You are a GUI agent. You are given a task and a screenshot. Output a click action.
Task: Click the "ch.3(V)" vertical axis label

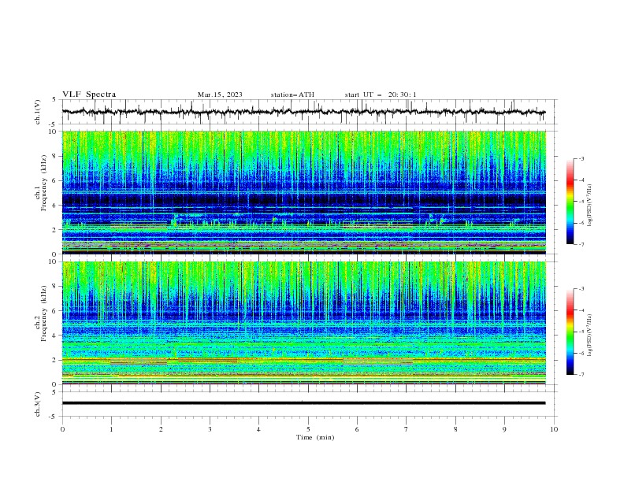(x=38, y=404)
